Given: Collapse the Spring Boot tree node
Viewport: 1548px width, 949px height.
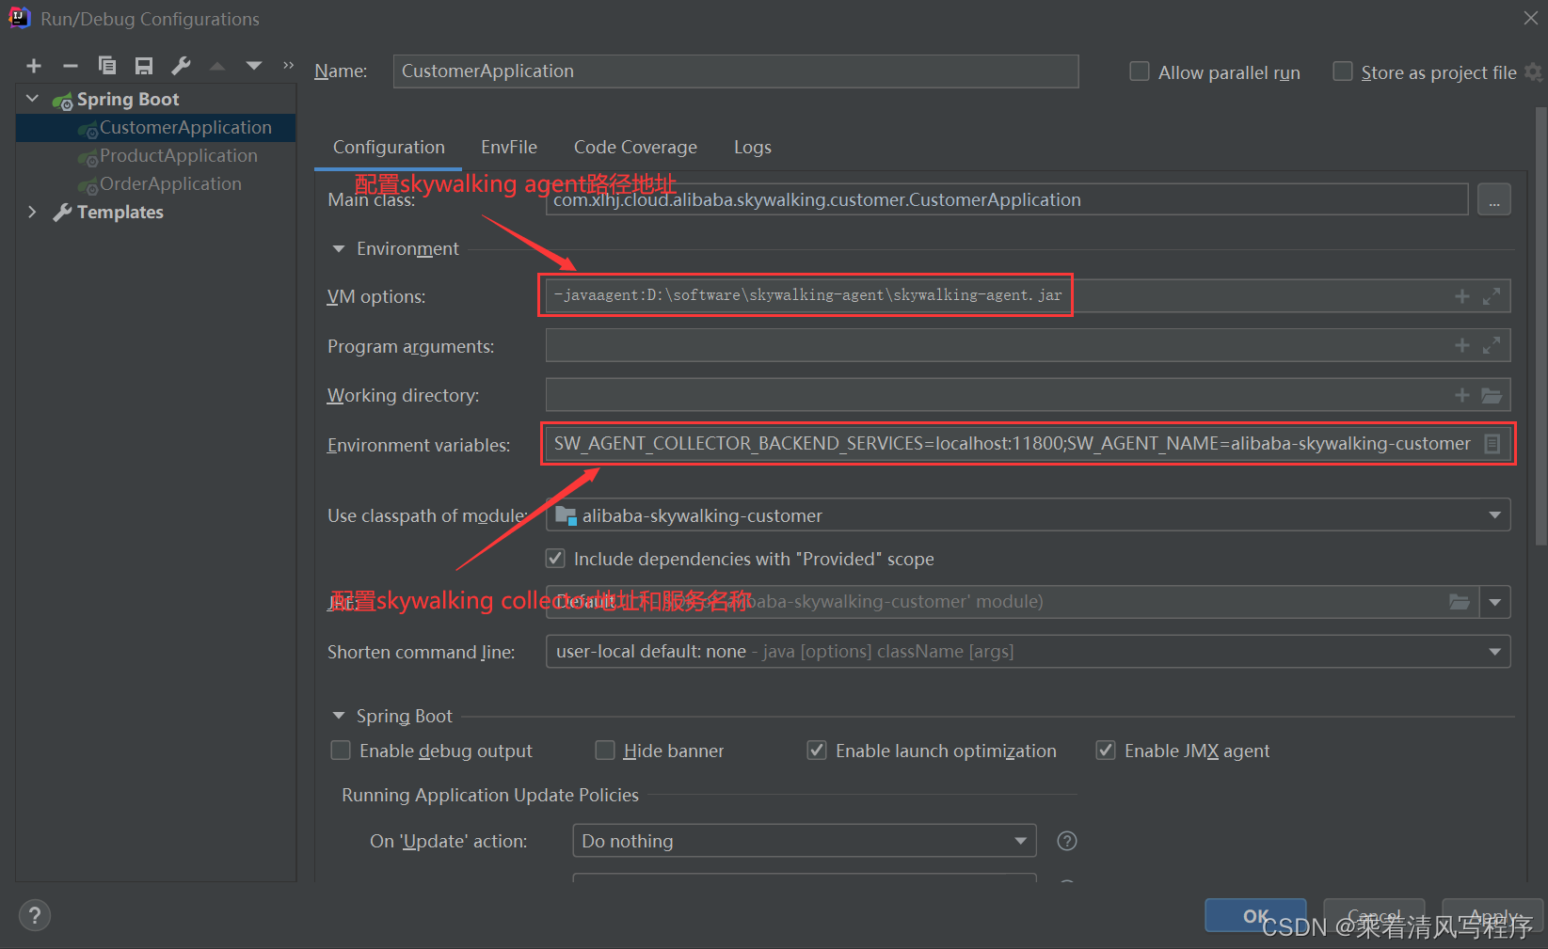Looking at the screenshot, I should click(x=33, y=99).
